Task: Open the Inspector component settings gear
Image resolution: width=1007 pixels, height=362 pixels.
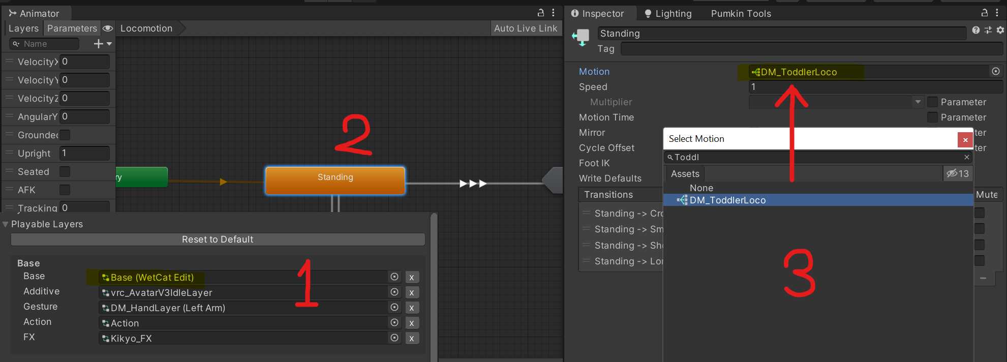Action: pyautogui.click(x=1000, y=31)
